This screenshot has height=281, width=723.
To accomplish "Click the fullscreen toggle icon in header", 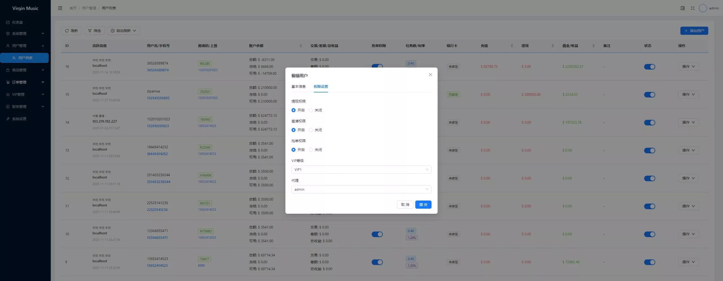I will (x=692, y=8).
